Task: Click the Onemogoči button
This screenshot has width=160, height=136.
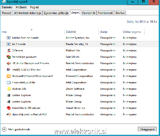Action: 147,129
